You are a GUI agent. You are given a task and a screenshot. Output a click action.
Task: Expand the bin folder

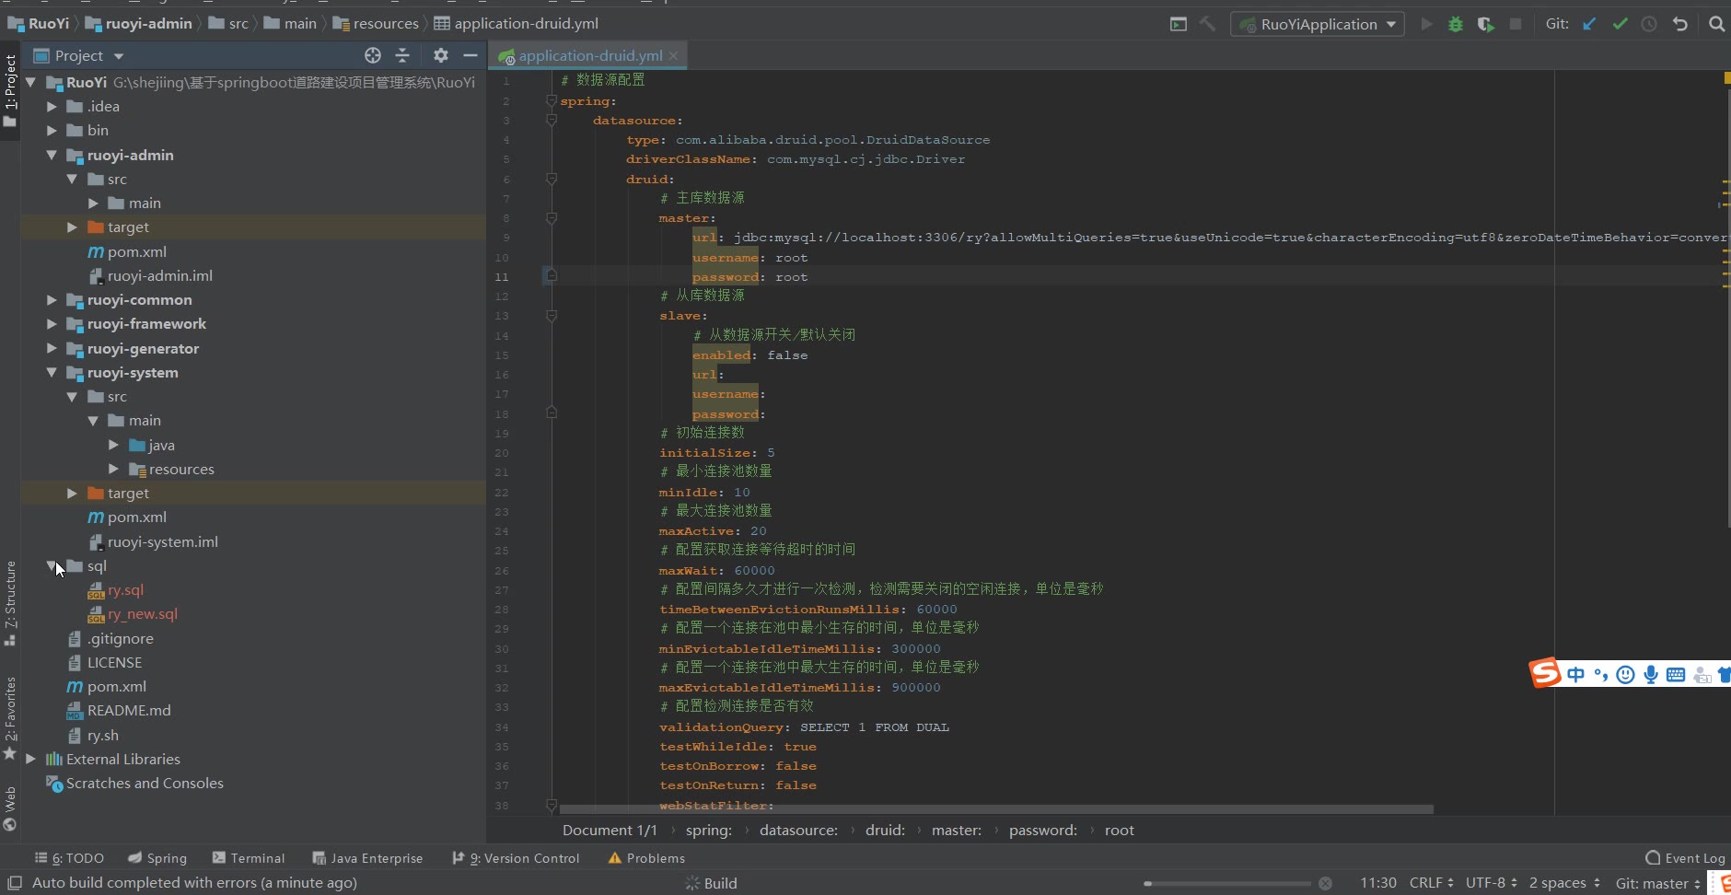(x=52, y=131)
